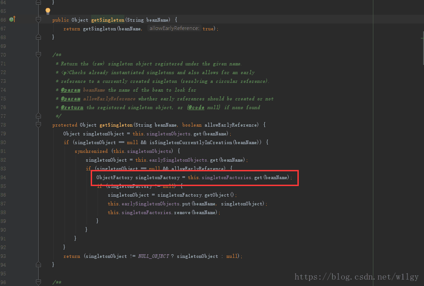Click the synchronized keyword on line 81
The image size is (424, 286).
coord(91,151)
